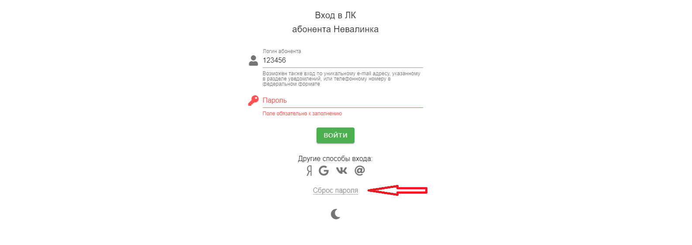Toggle dark mode with the moon icon

click(335, 214)
